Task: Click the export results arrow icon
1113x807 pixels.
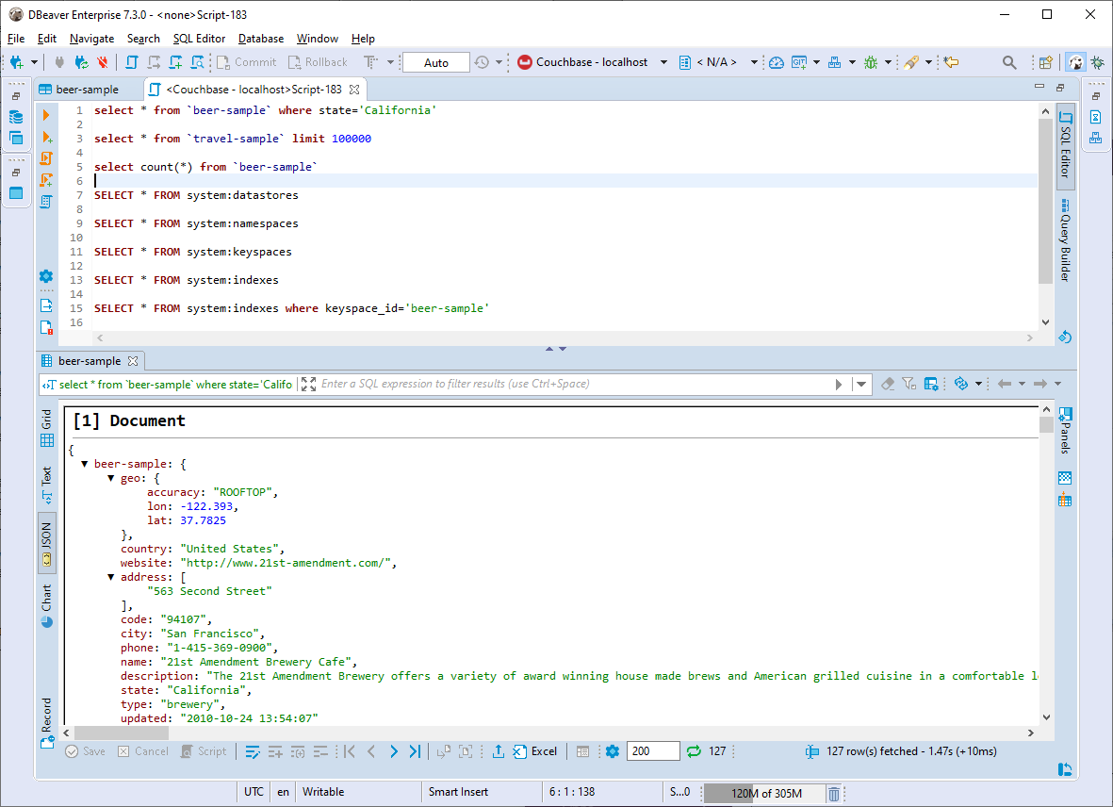Action: 499,751
